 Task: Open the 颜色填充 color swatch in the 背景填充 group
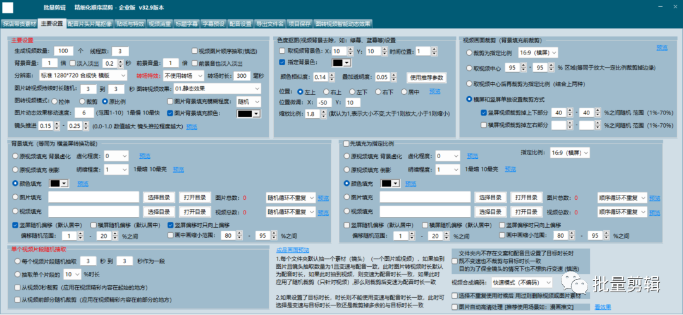click(58, 184)
